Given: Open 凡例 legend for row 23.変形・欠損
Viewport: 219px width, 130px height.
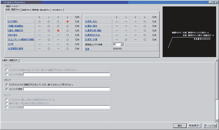Looking at the screenshot, I should (x=154, y=40).
